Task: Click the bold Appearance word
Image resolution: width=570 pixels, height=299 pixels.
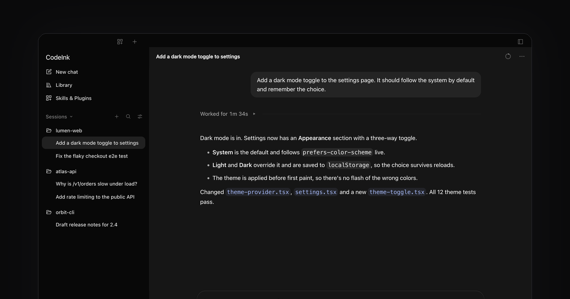Action: [314, 138]
